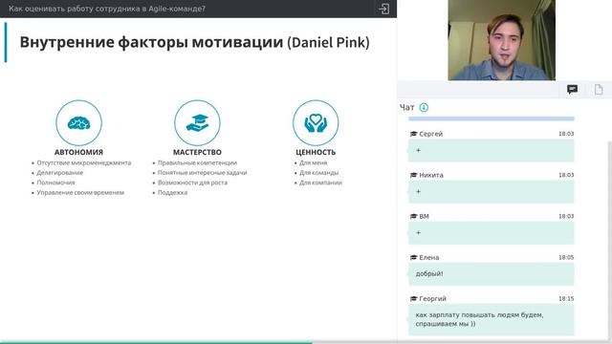
Task: Click the slide heading Внутренние факторы мотивации
Action: pos(151,42)
